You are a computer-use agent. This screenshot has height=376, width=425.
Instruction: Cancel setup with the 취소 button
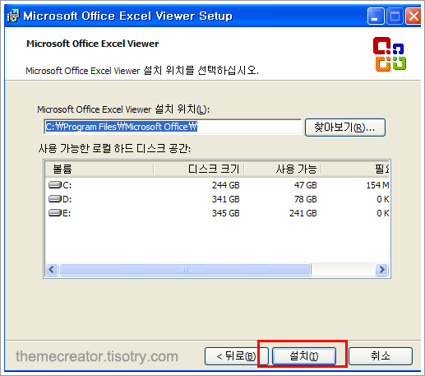[381, 356]
